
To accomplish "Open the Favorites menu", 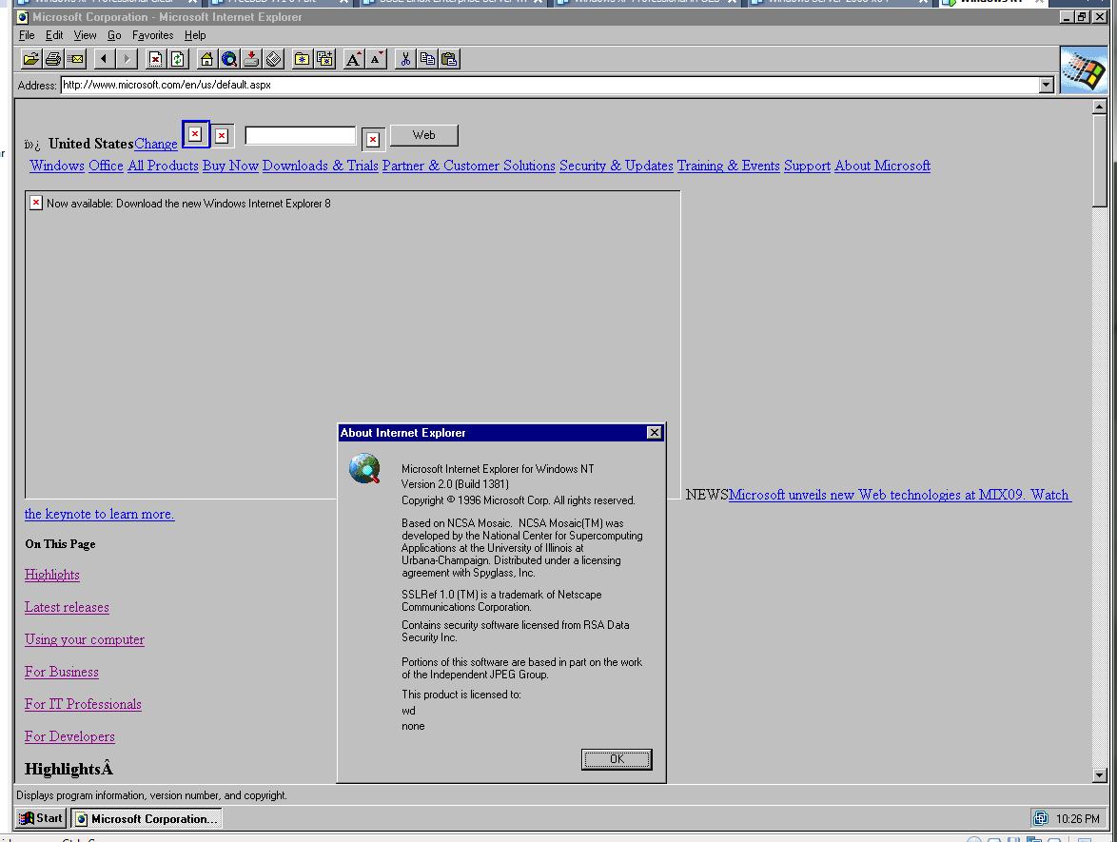I will [152, 35].
